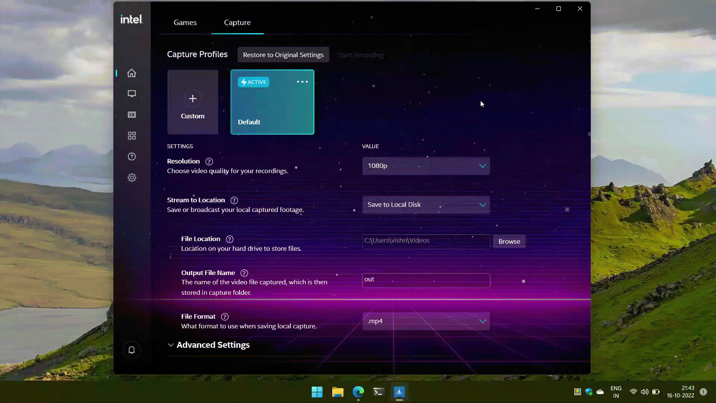Open the Default profile three-dots menu
The width and height of the screenshot is (716, 403).
click(302, 82)
